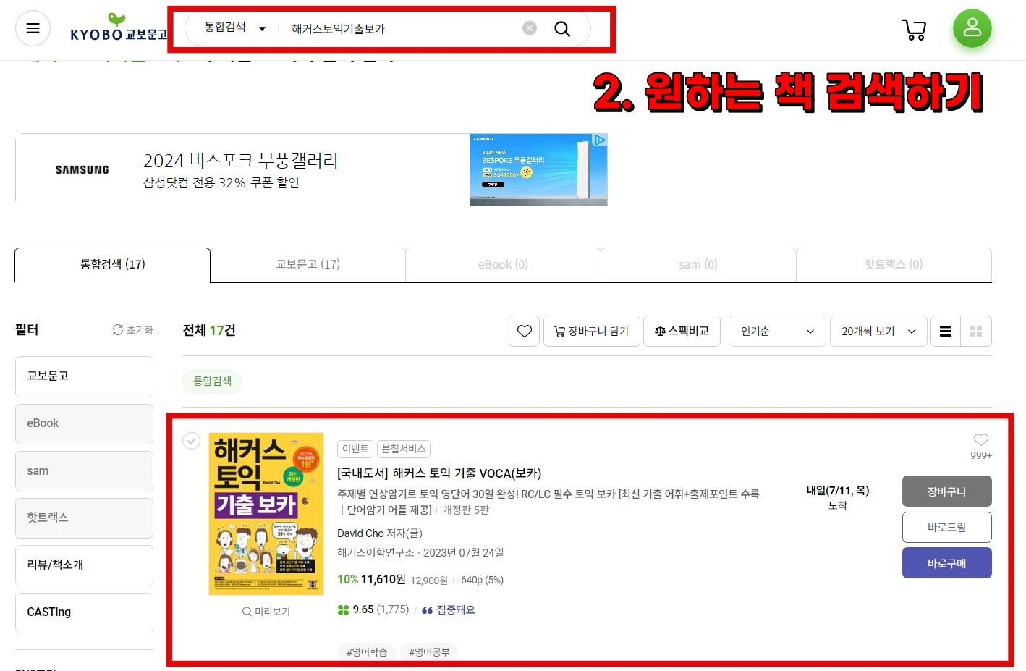Viewport: 1026px width, 671px height.
Task: Select the sam (0) tab
Action: click(x=698, y=265)
